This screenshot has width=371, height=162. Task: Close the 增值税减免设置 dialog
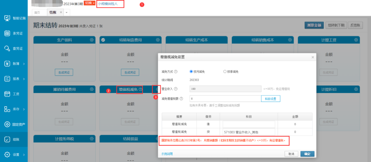tap(313, 57)
